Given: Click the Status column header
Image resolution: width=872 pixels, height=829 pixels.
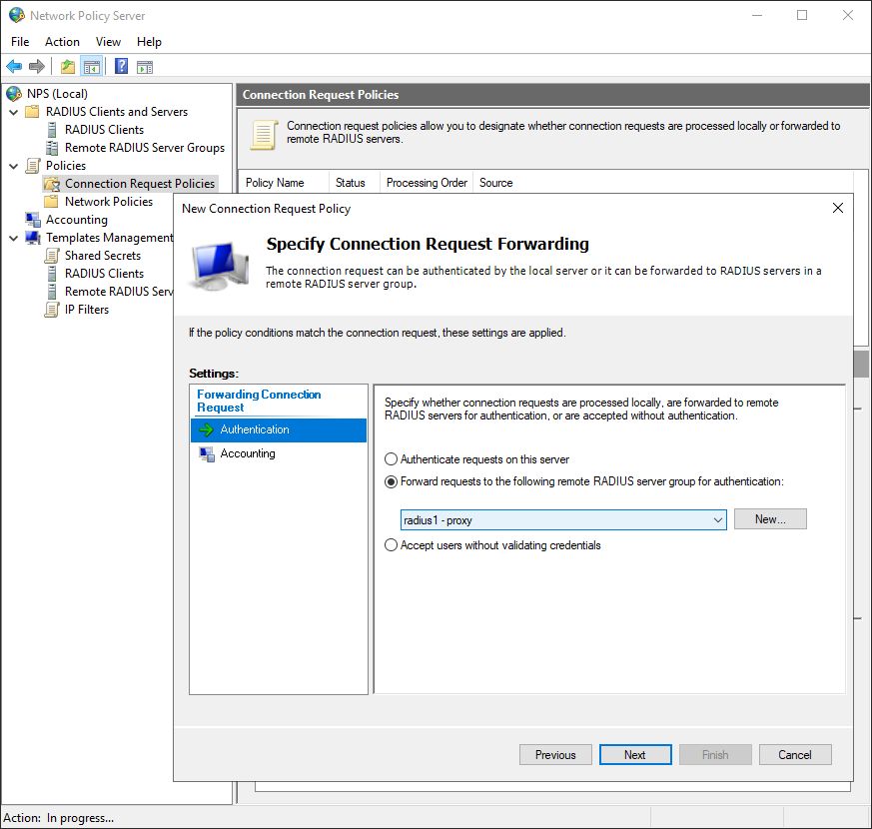Looking at the screenshot, I should click(355, 183).
